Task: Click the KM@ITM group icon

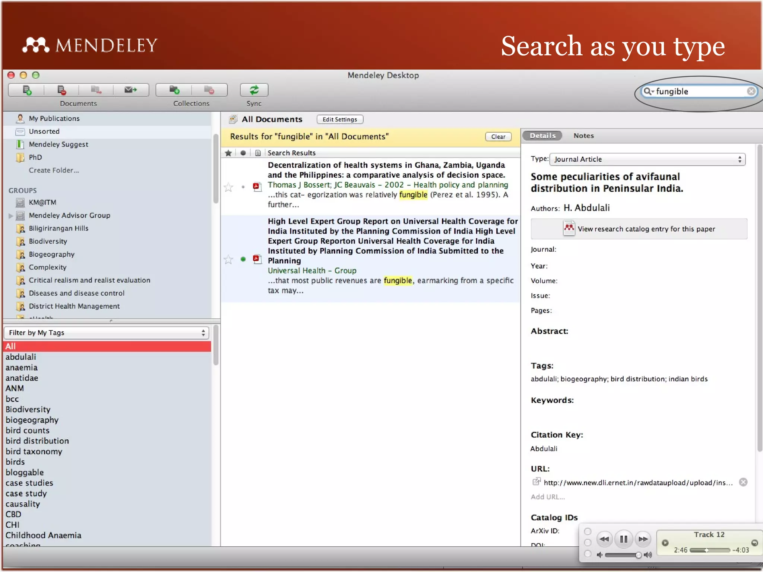Action: 20,203
